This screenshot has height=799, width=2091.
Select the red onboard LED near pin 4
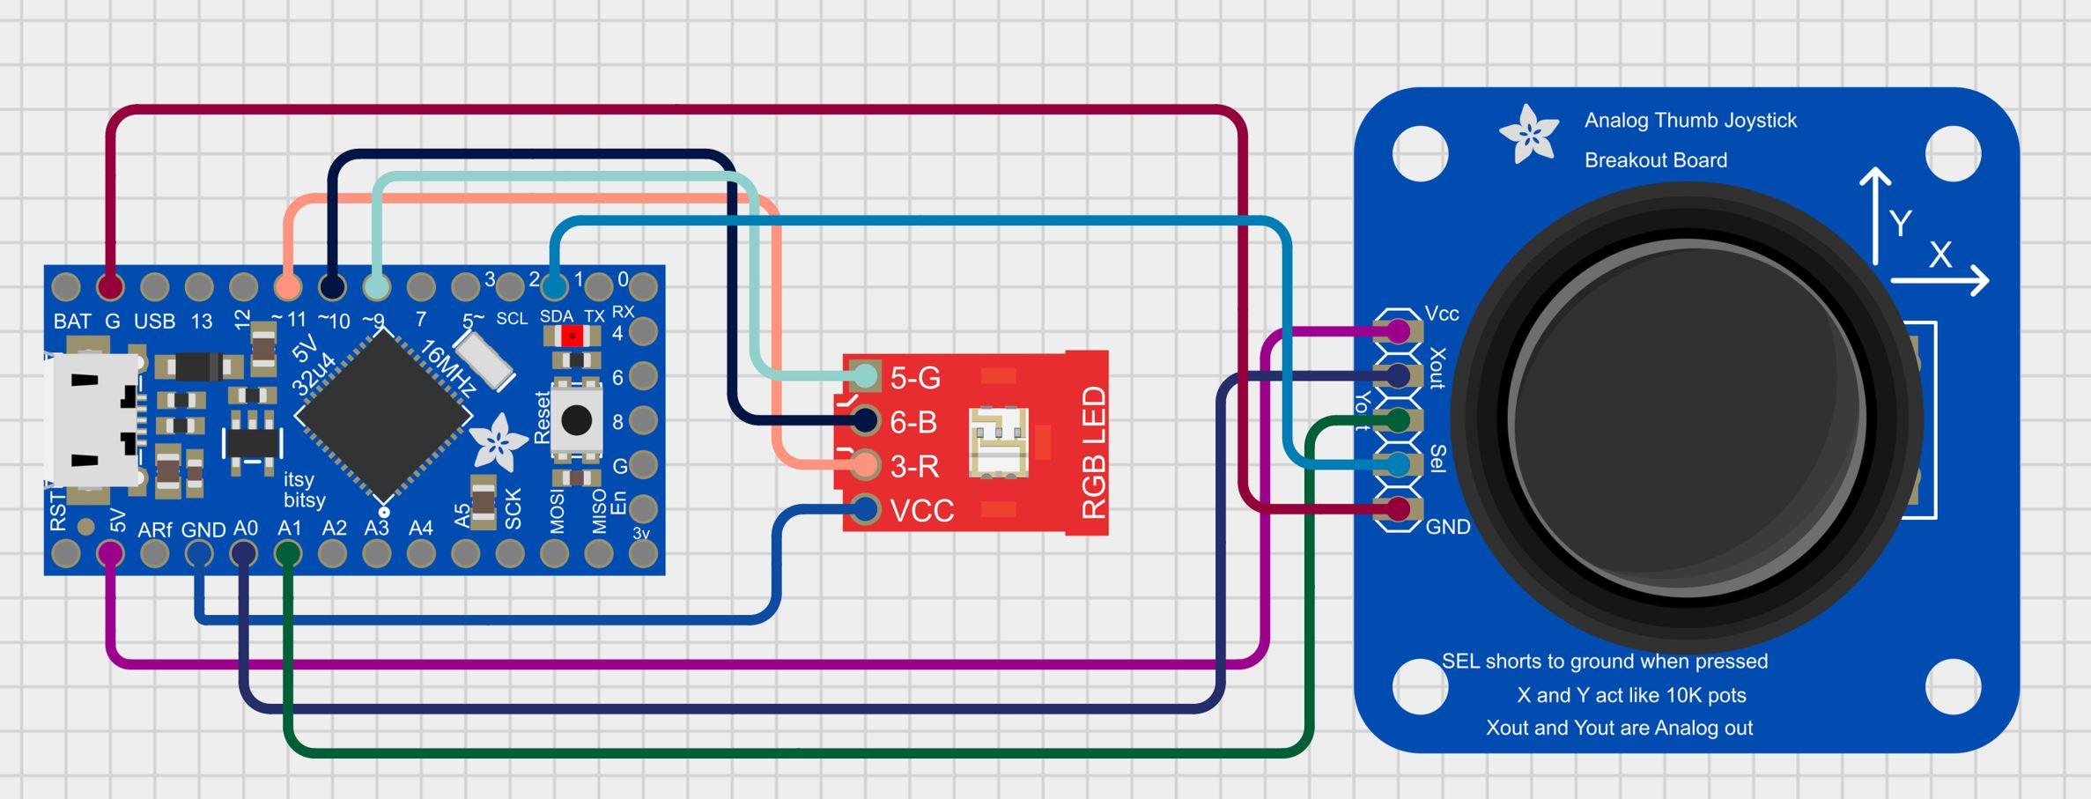coord(573,336)
